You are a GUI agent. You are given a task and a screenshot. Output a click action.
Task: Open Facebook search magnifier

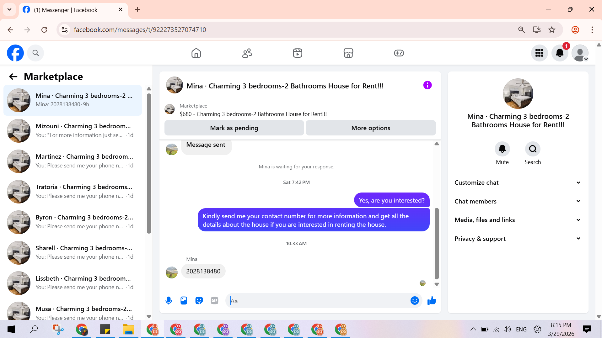tap(35, 53)
